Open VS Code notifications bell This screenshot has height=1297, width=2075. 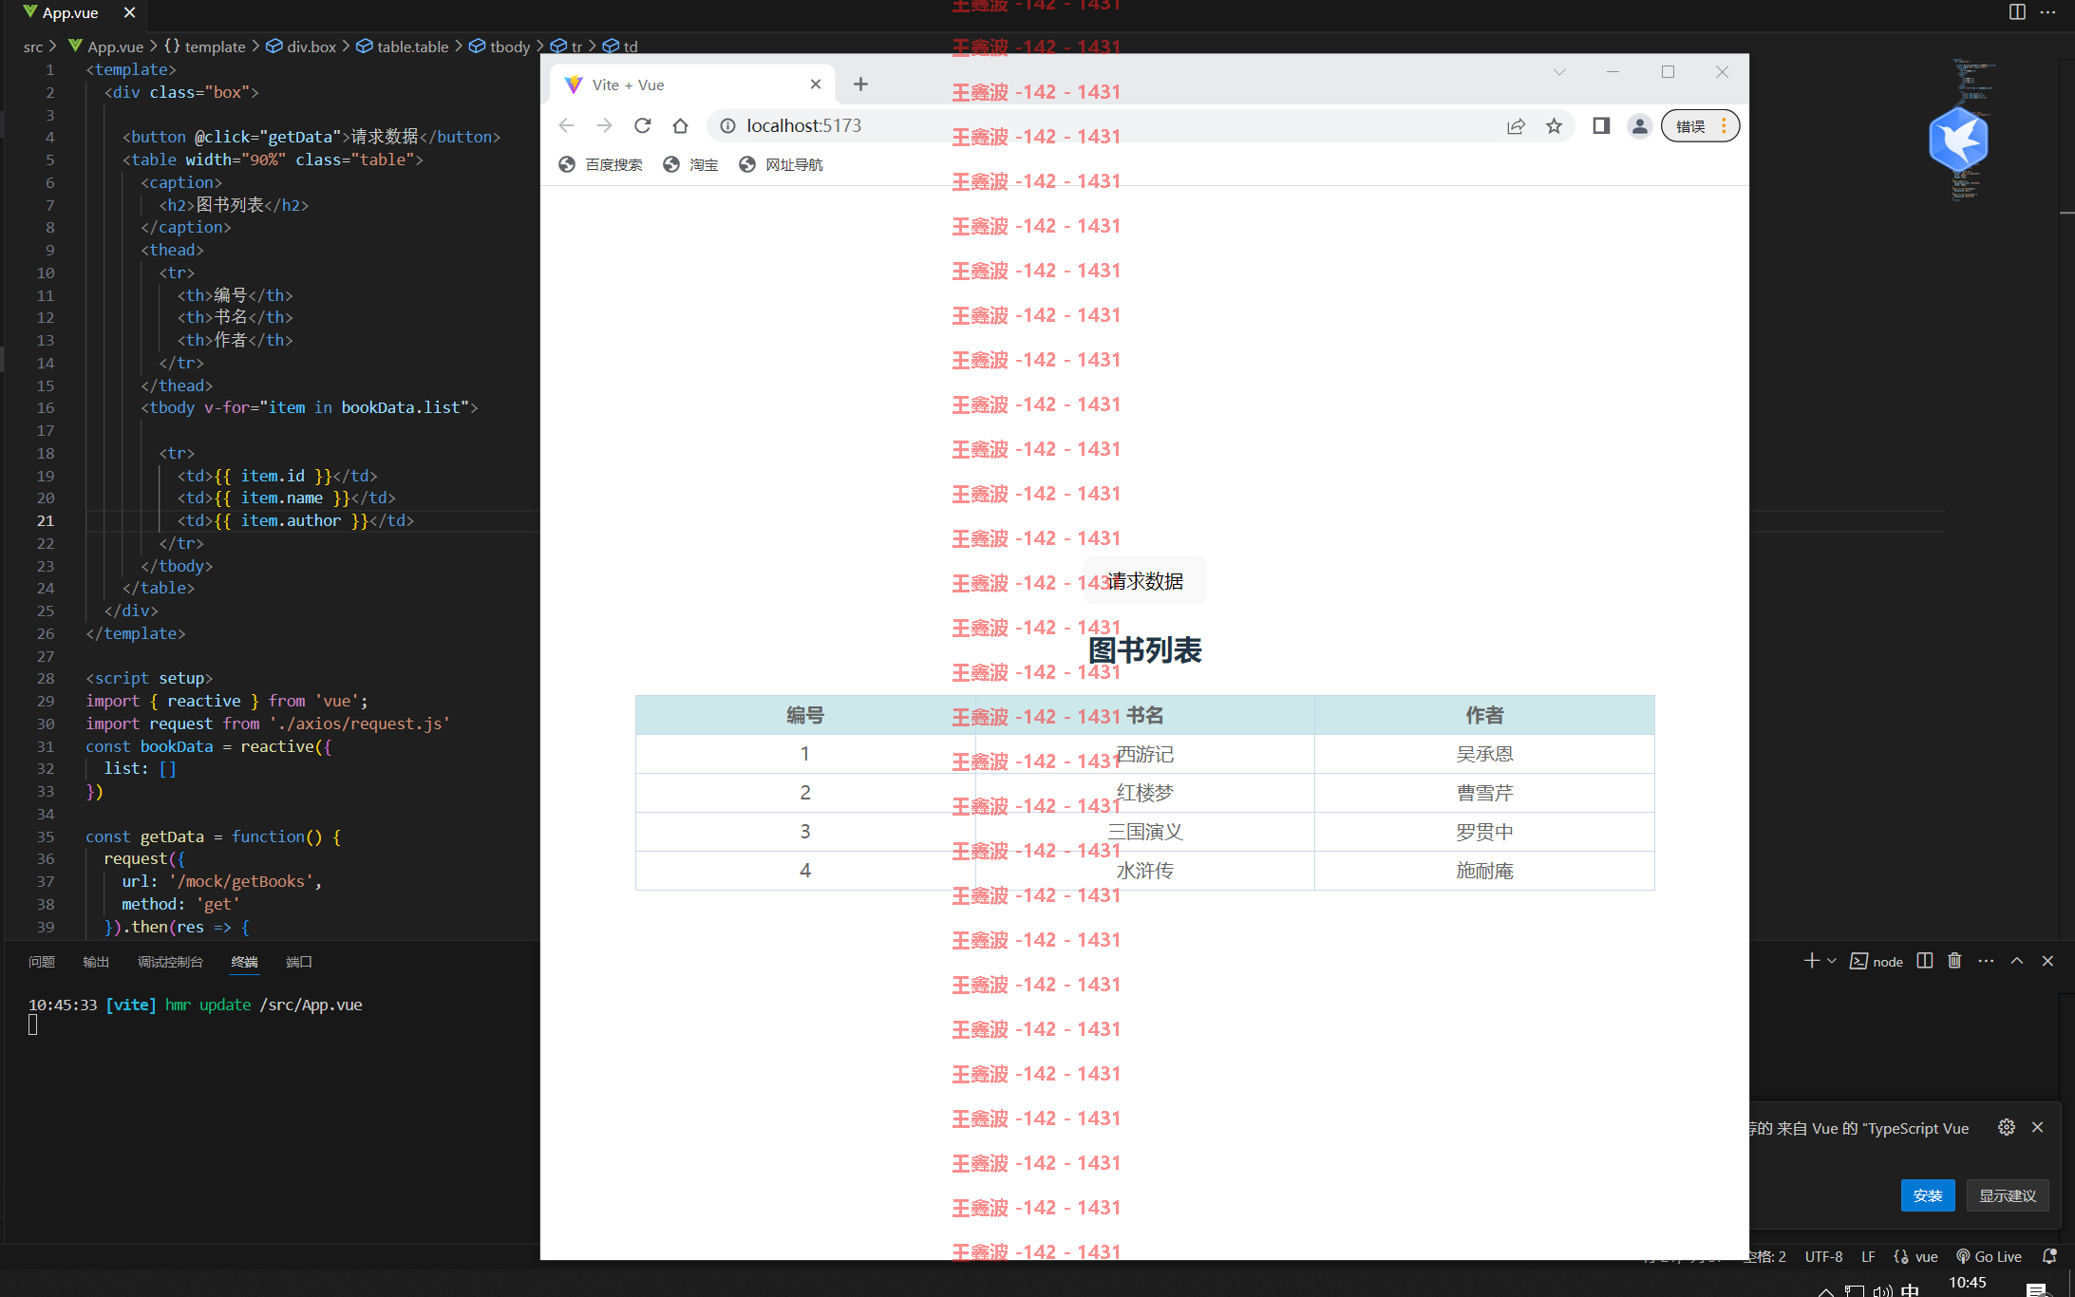pyautogui.click(x=2049, y=1256)
